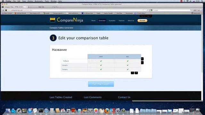
Task: Click the Donate button
Action: (142, 20)
